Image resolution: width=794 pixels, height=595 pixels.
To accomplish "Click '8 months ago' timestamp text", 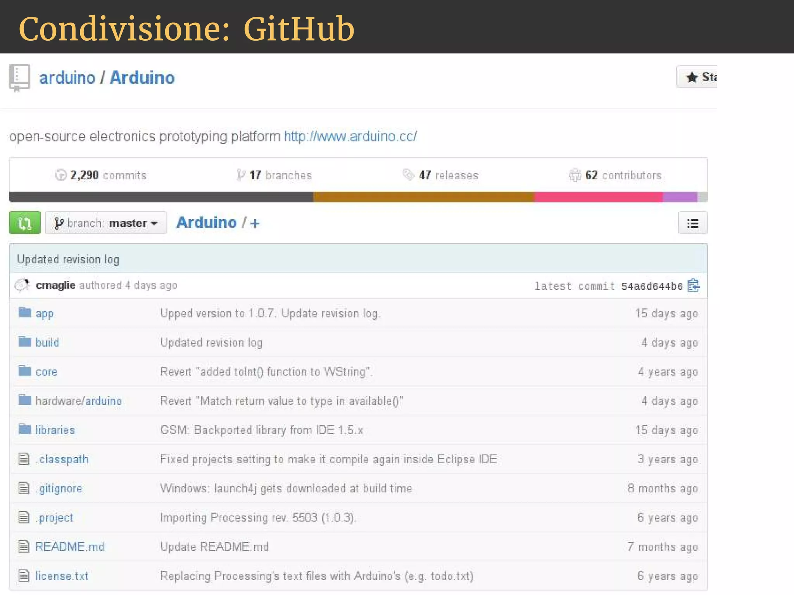I will pos(663,488).
